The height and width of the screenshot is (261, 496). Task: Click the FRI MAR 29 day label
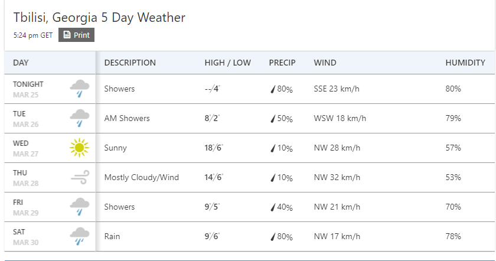[x=25, y=207]
